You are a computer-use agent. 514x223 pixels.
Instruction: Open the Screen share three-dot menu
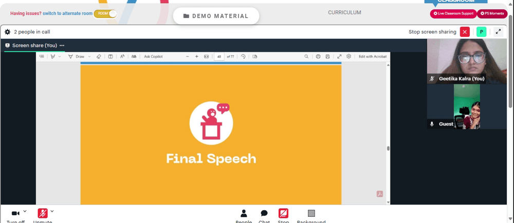point(62,46)
